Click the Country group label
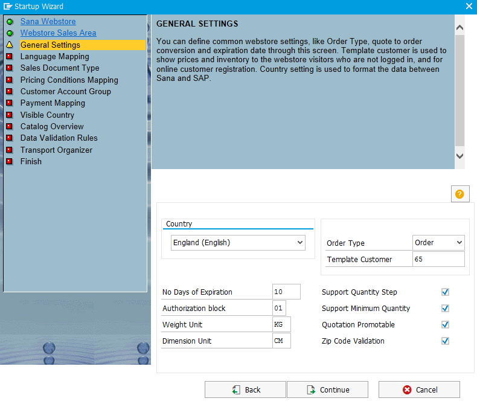Viewport: 477px width, 404px height. coord(179,224)
